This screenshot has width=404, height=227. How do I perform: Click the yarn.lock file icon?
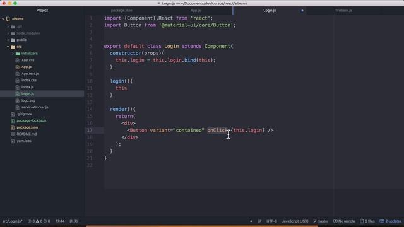coord(13,141)
